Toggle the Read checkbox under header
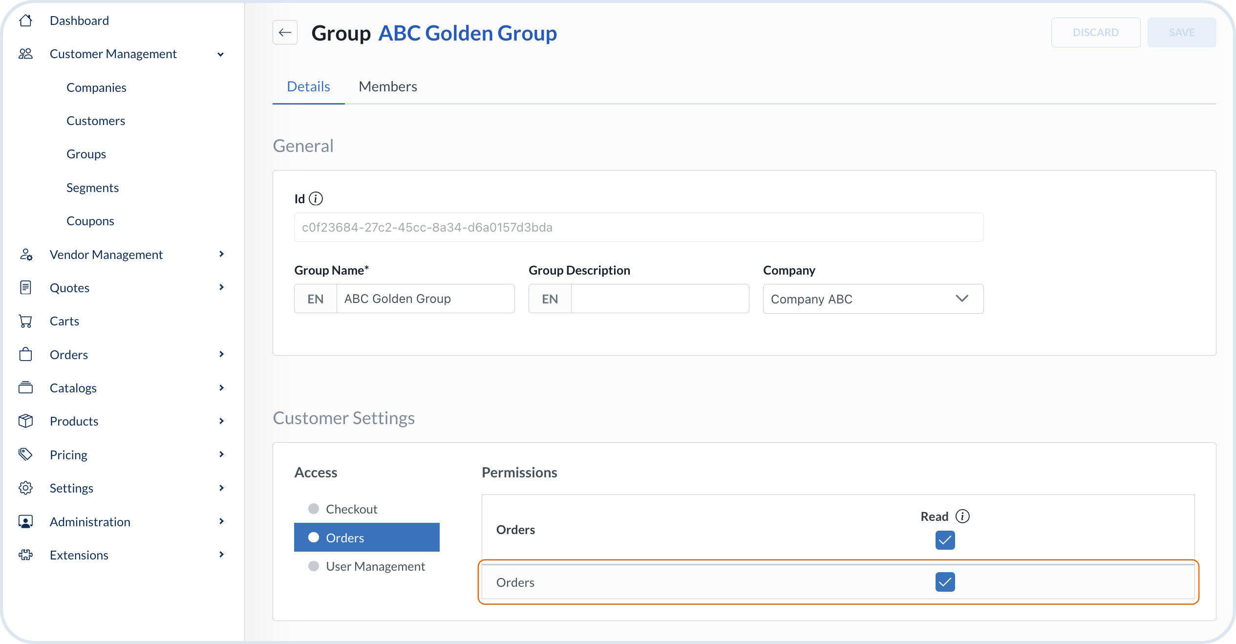 coord(945,540)
